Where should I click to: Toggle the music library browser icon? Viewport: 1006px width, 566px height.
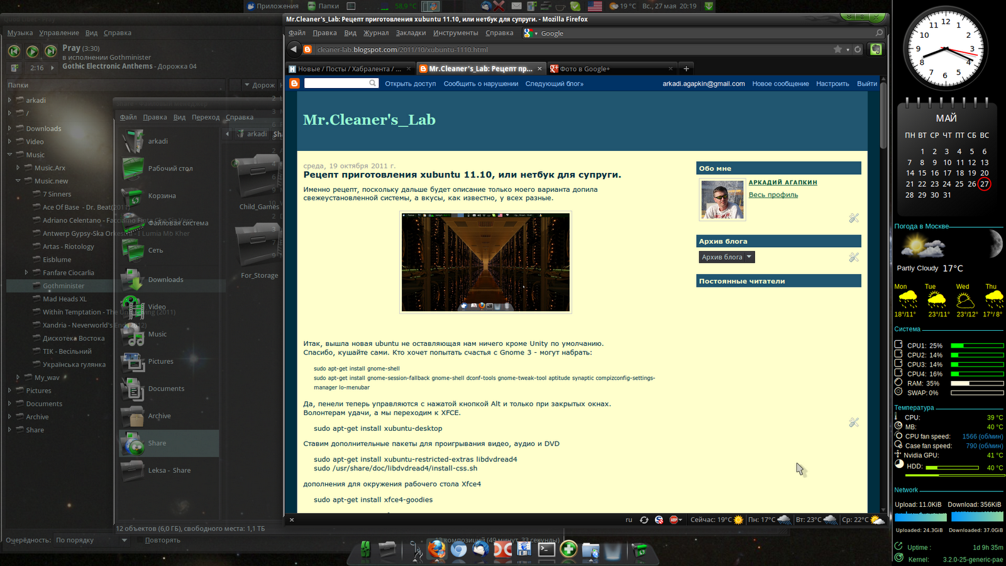coord(14,68)
